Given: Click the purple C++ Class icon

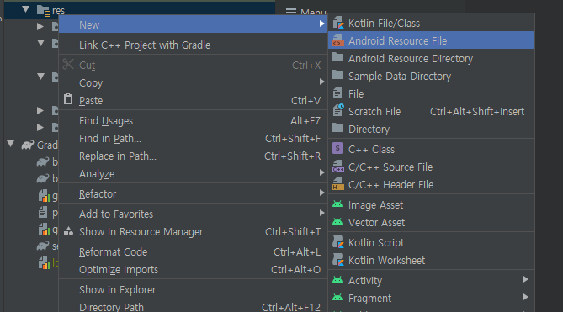Looking at the screenshot, I should (337, 148).
